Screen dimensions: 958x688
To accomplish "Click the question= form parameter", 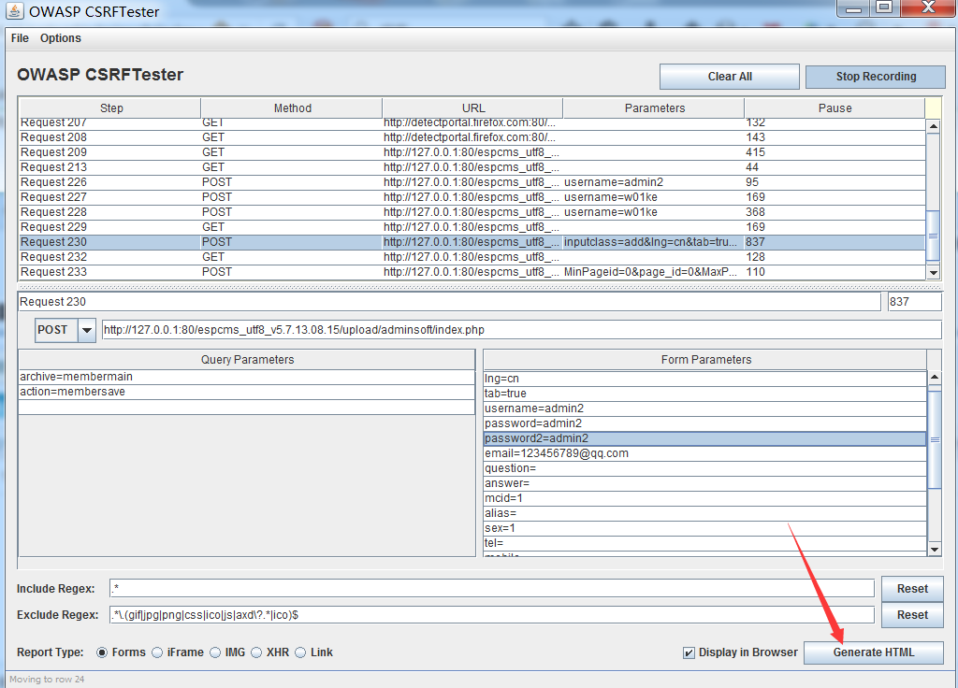I will 705,468.
